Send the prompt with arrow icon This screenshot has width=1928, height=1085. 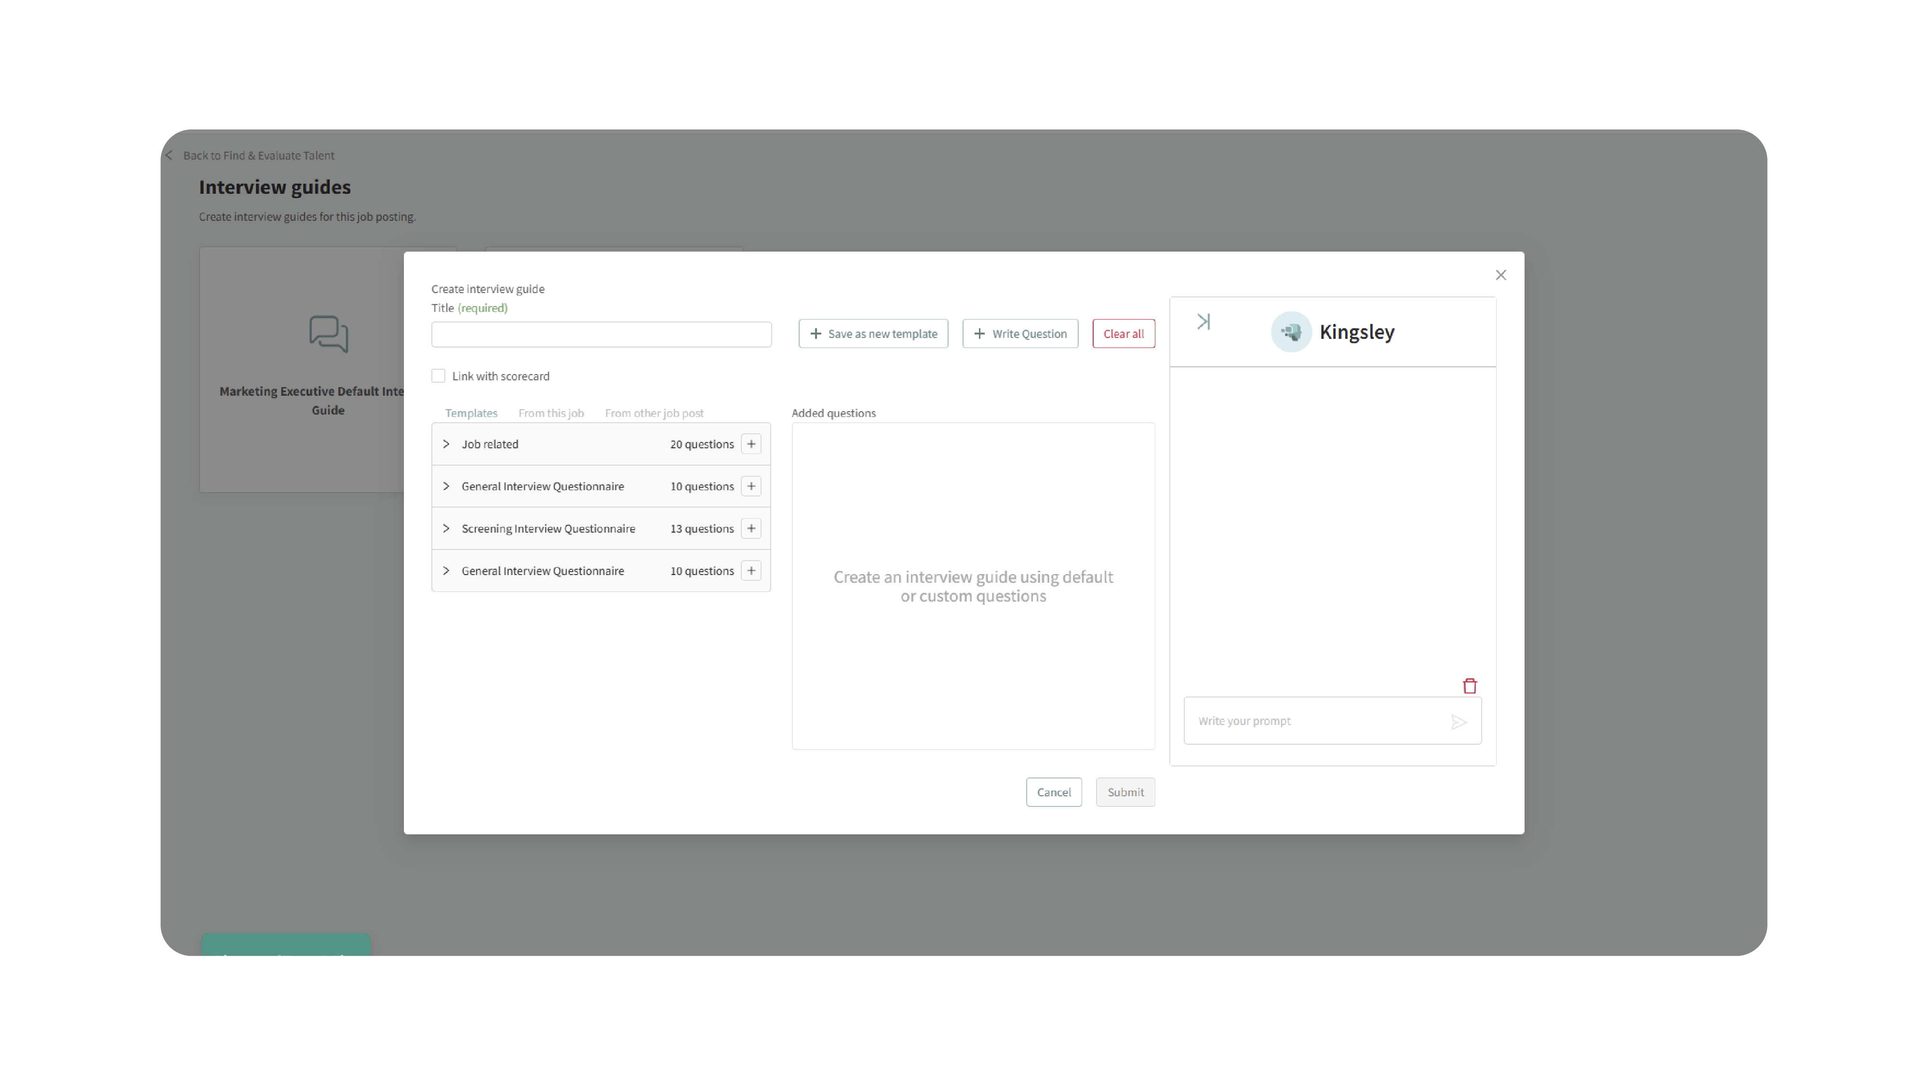tap(1458, 722)
